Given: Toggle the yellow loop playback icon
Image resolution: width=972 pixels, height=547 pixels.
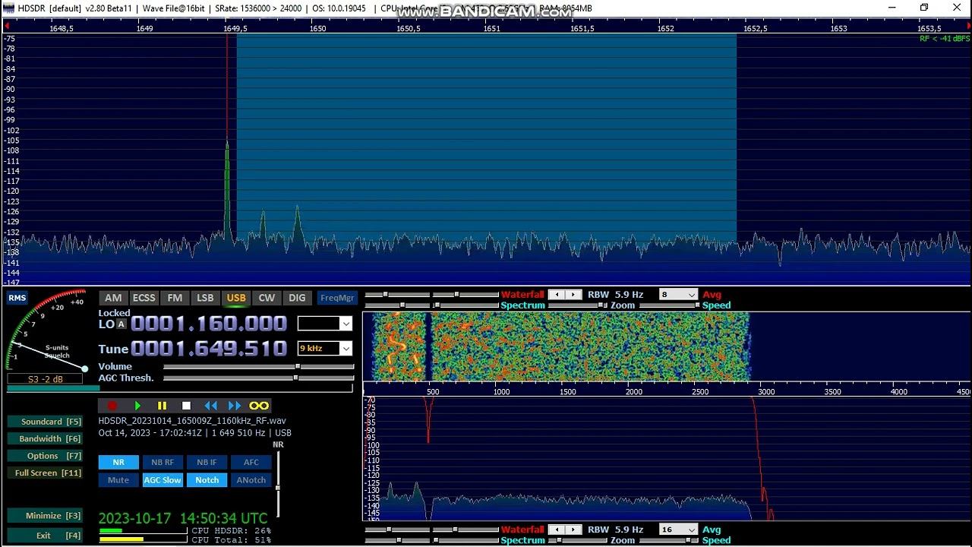Looking at the screenshot, I should coord(259,406).
